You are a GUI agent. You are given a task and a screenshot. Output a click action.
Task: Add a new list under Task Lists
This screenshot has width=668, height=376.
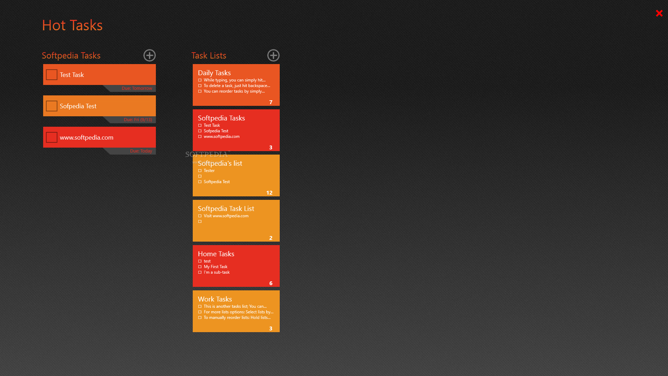coord(273,55)
